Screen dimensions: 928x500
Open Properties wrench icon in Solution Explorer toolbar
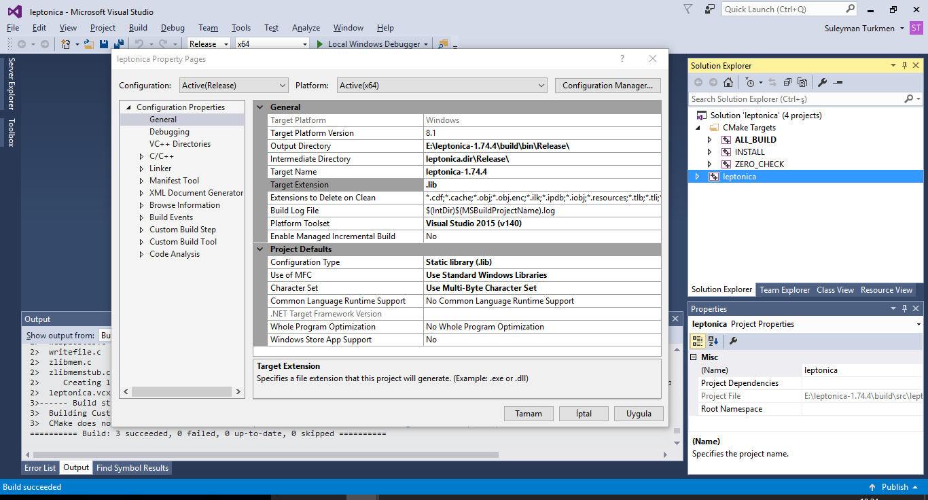(x=822, y=82)
